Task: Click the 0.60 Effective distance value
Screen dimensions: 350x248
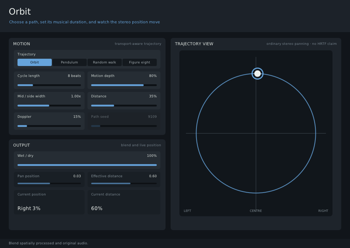Action: [x=153, y=176]
